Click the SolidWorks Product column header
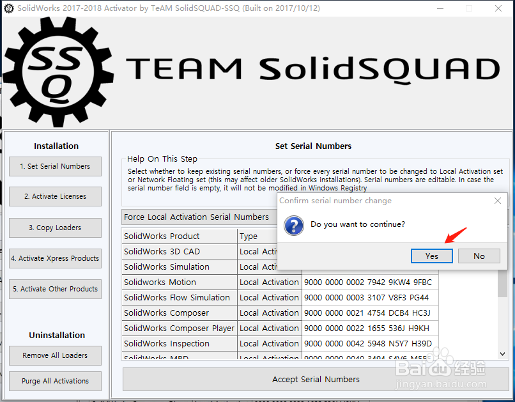 pyautogui.click(x=179, y=236)
